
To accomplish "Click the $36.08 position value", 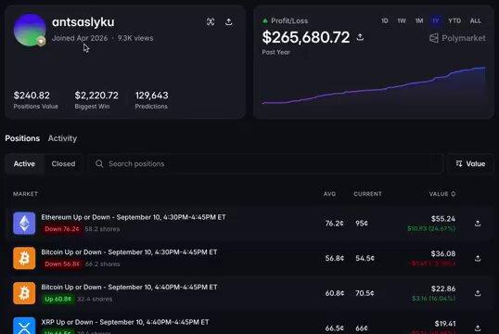I will 443,254.
